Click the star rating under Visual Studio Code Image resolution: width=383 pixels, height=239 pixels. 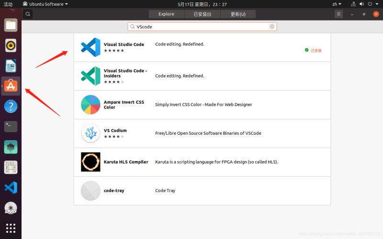114,51
